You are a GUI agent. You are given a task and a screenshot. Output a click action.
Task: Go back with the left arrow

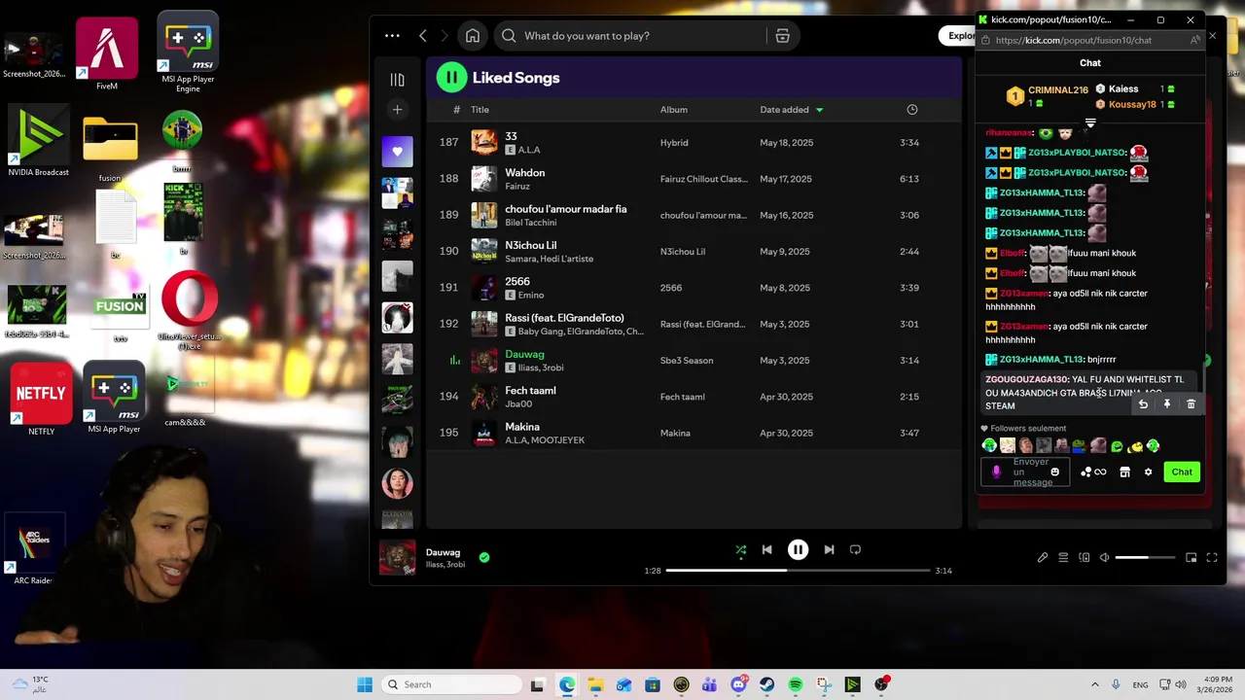pos(423,36)
